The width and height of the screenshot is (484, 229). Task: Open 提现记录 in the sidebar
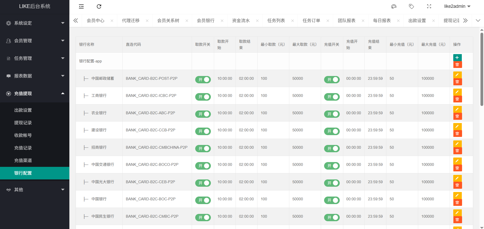click(35, 123)
